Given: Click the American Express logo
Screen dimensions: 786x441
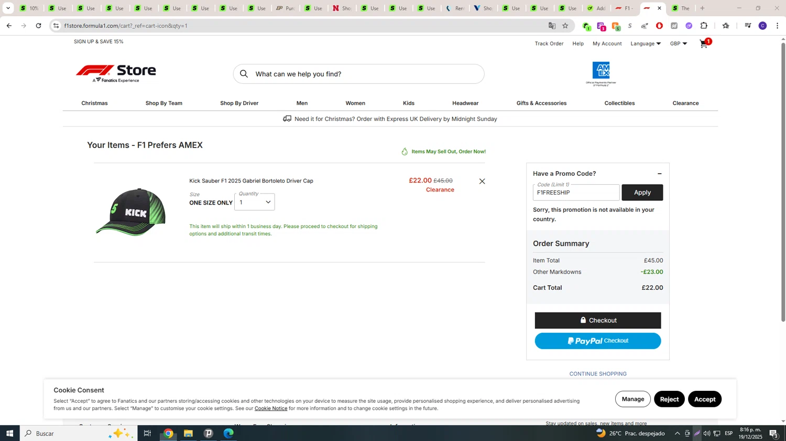Looking at the screenshot, I should click(x=601, y=74).
